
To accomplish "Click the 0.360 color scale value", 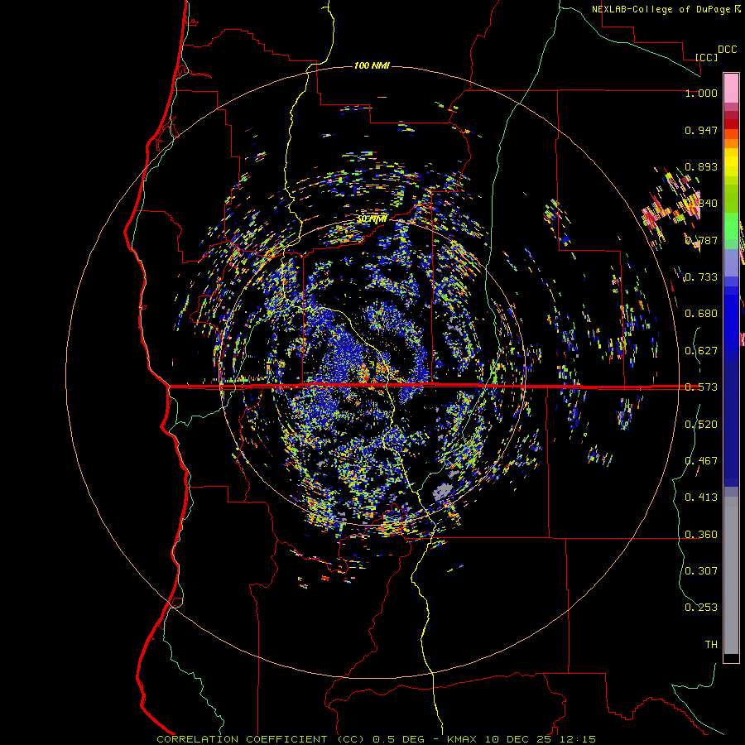I will [x=701, y=535].
